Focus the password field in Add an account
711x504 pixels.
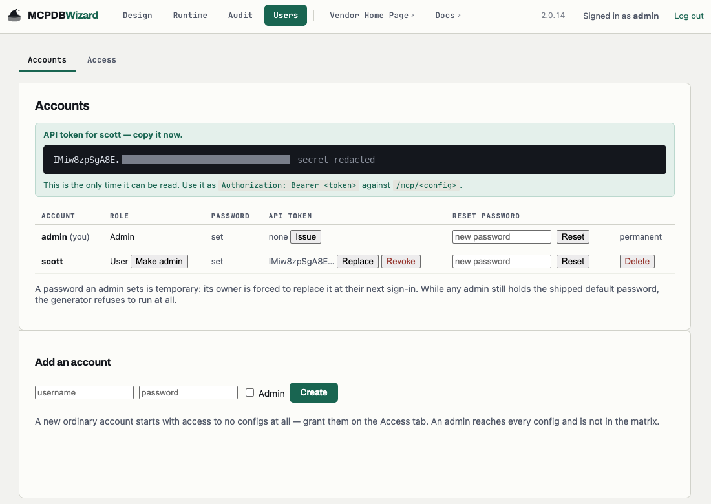(x=188, y=392)
